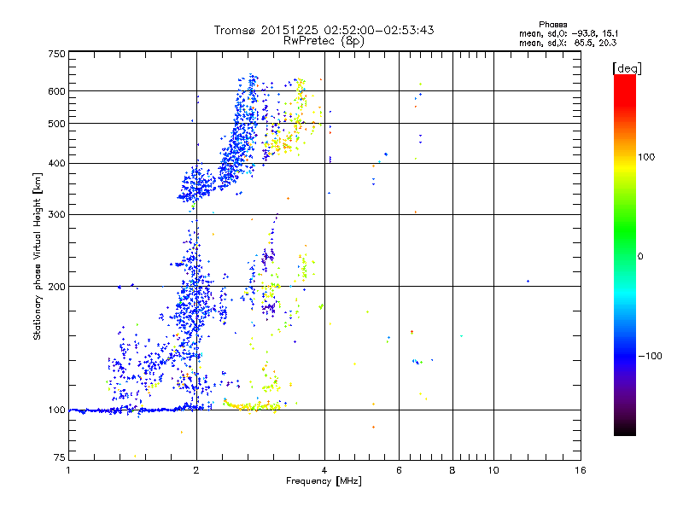Click the isolated blue point right of 10 MHz

(528, 281)
